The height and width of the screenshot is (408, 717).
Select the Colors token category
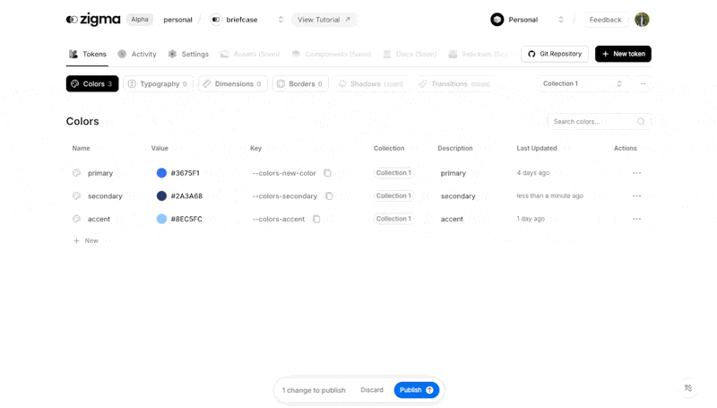tap(92, 83)
